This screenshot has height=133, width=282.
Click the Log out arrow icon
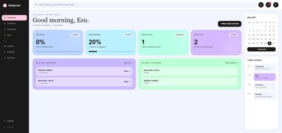(5, 127)
